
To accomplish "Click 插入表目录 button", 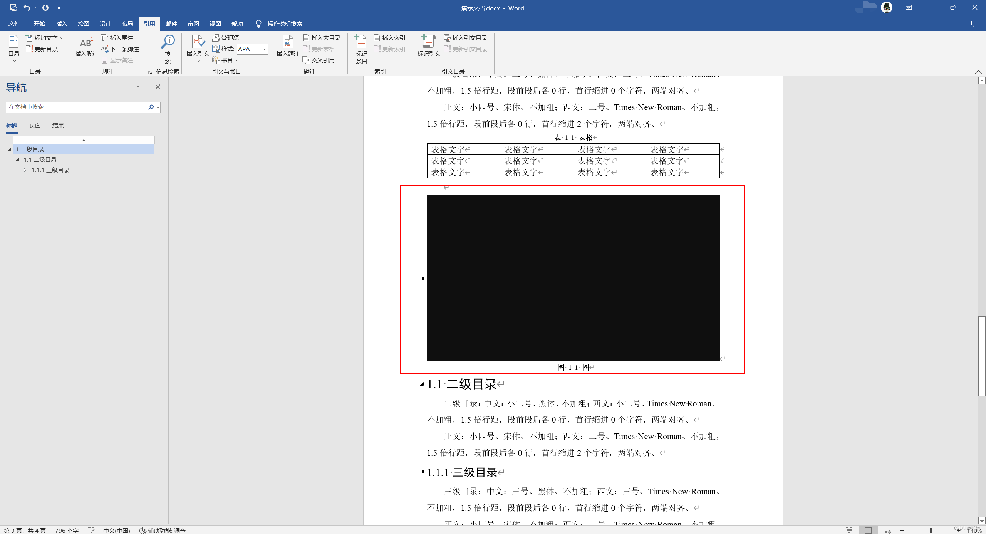I will point(322,38).
